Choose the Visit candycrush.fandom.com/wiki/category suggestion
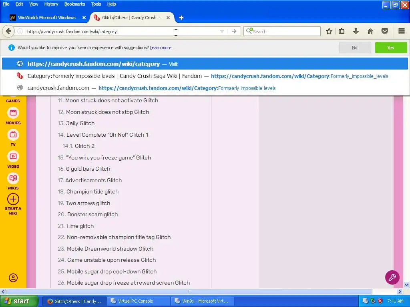The width and height of the screenshot is (410, 307). pos(205,64)
